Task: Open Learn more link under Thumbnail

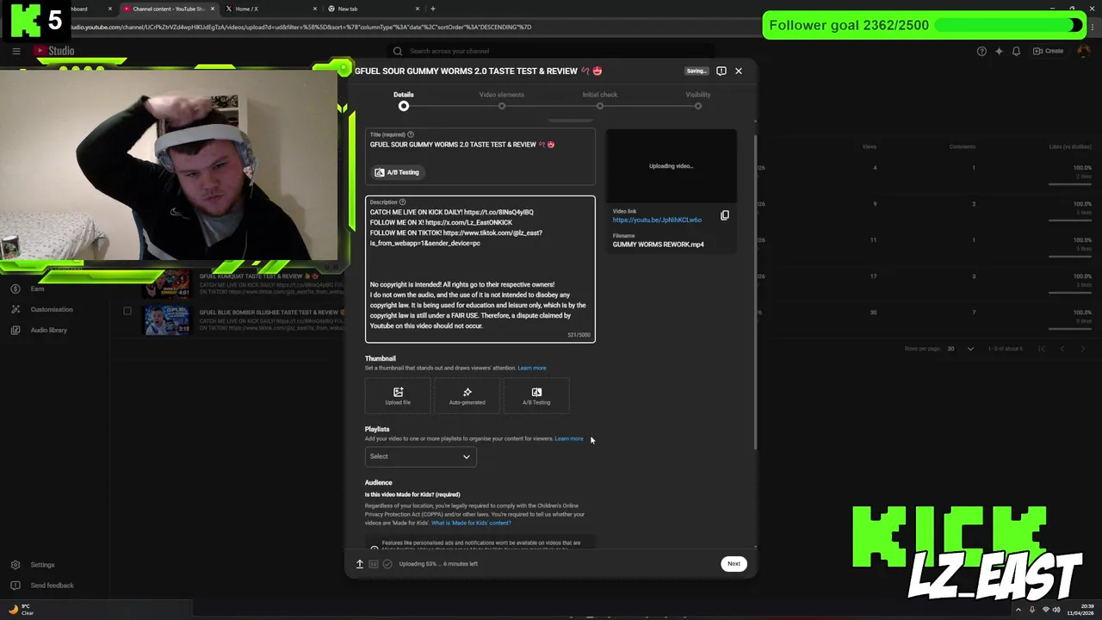Action: [531, 368]
